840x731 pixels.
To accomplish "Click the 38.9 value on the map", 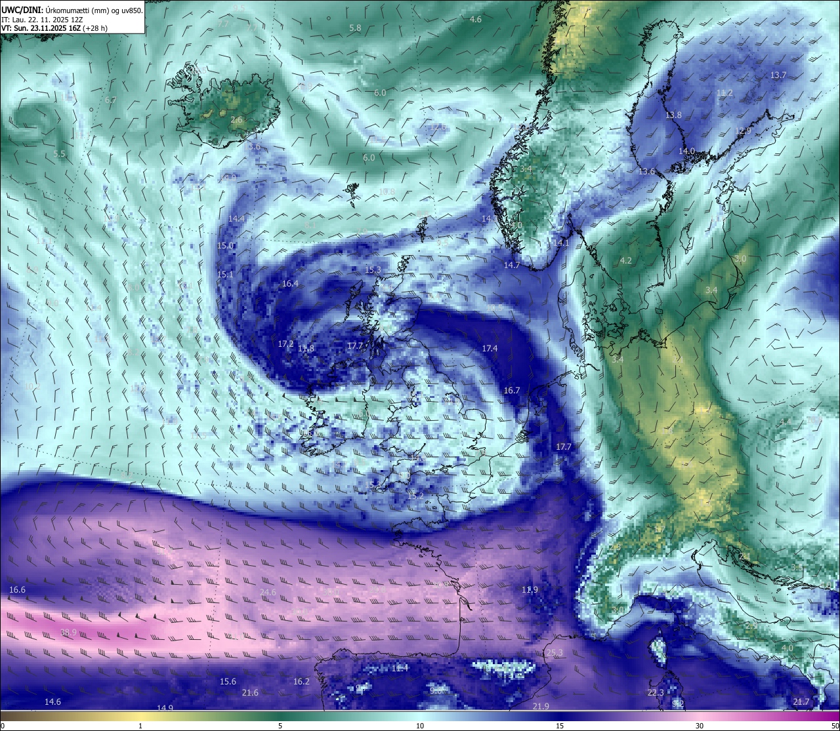I will coord(68,633).
